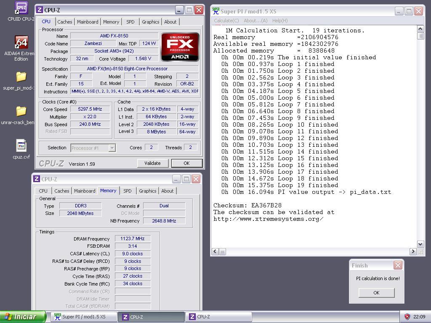The height and width of the screenshot is (323, 431).
Task: Select Caches tab in lower CPU-Z window
Action: click(x=62, y=191)
